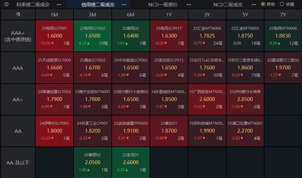The height and width of the screenshot is (178, 302).
Task: Open the 25广西旅发MTN cell
Action: (207, 99)
